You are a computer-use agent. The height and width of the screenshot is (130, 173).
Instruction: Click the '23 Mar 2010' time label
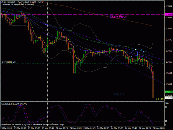coord(6,128)
